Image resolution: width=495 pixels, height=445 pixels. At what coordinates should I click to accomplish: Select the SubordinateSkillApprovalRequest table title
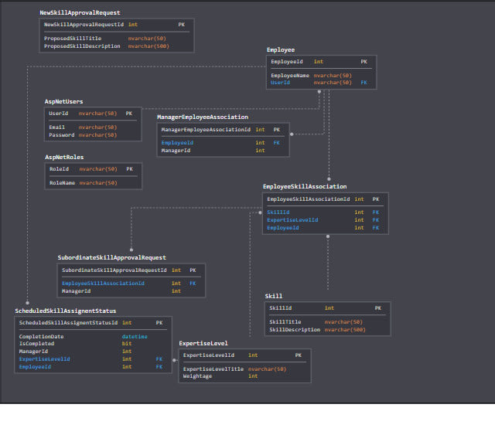[111, 258]
